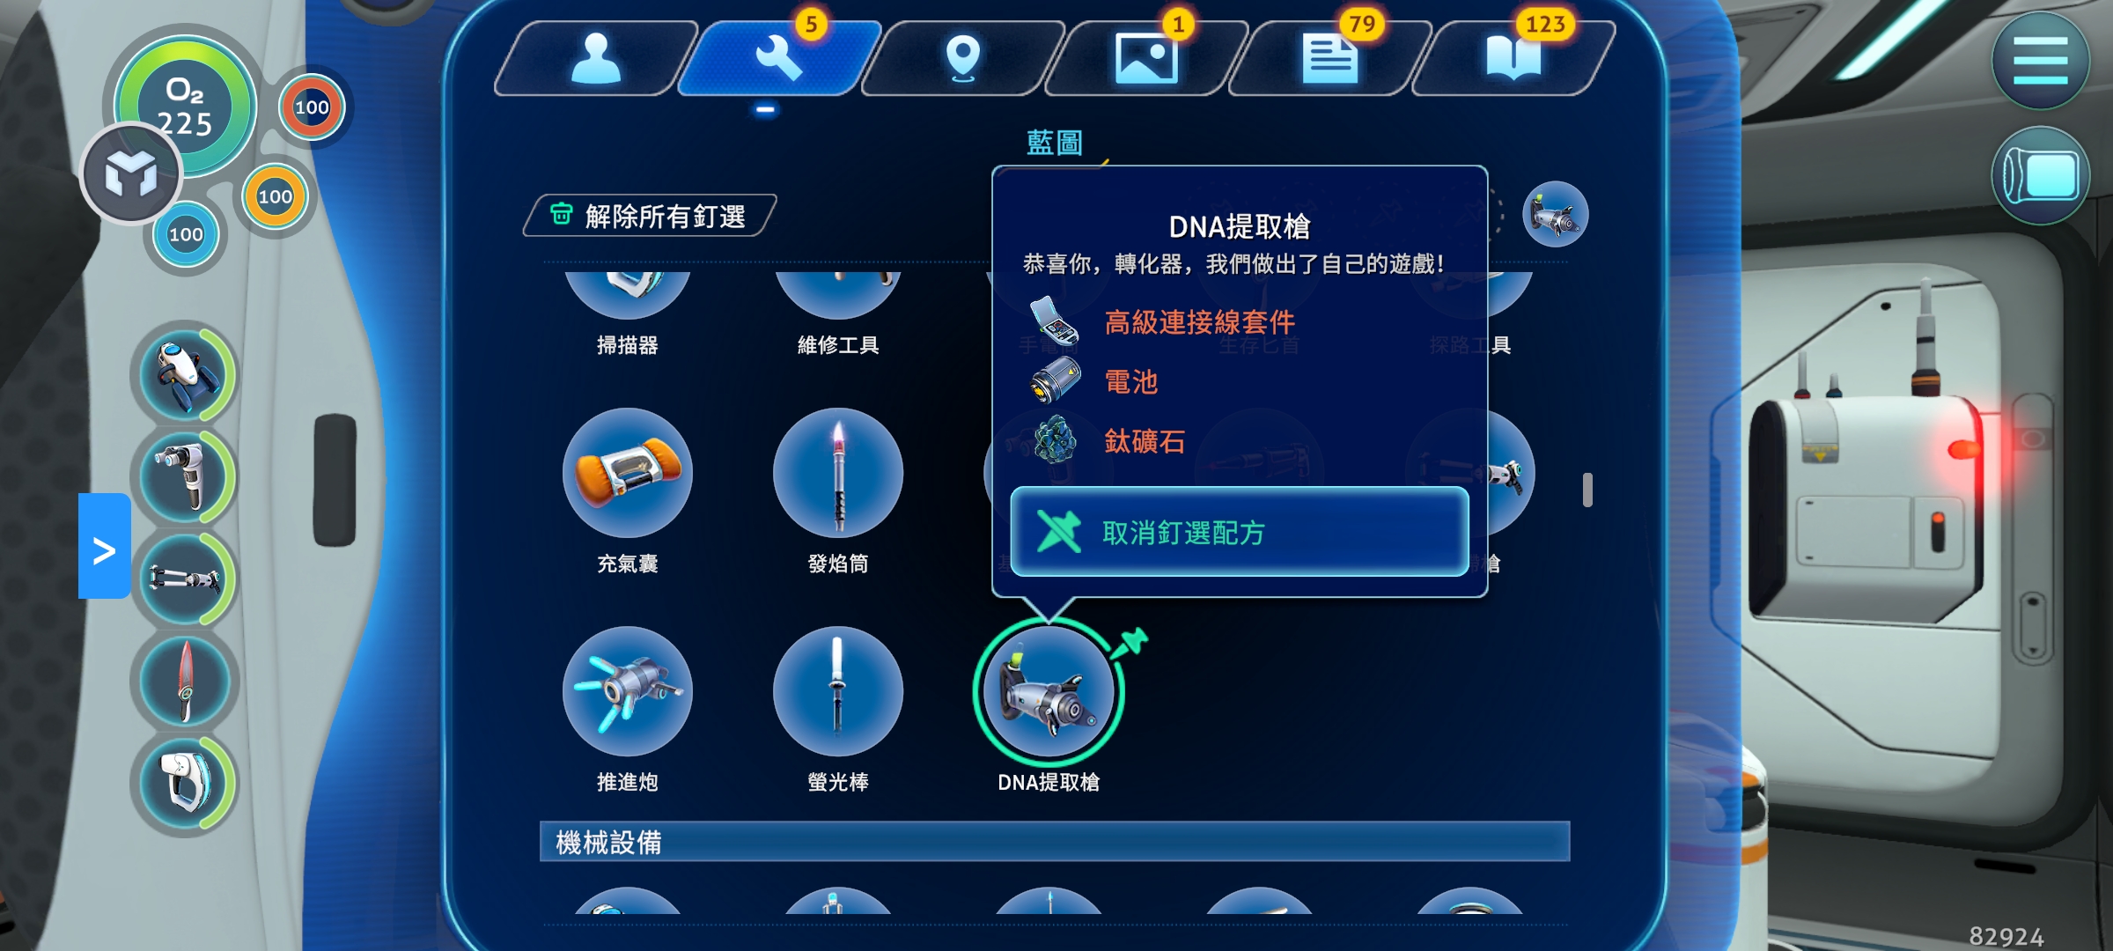Open the inventory cube icon near oxygen gauge
This screenshot has height=951, width=2113.
tap(131, 173)
